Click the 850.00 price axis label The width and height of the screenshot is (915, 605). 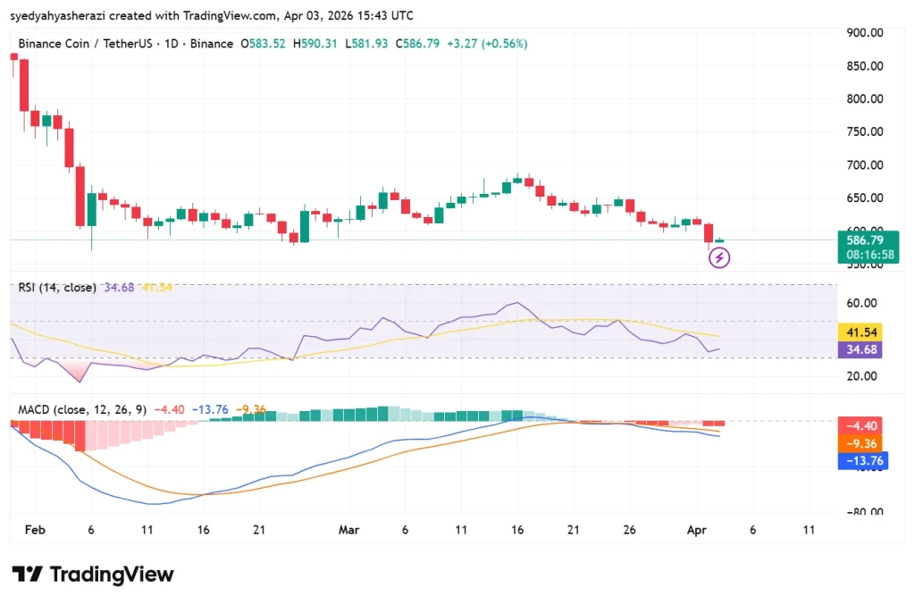pos(865,66)
